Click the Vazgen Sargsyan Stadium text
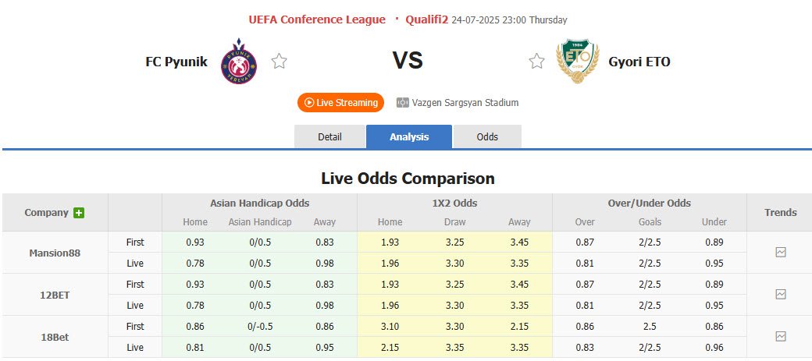The image size is (812, 361). 465,102
